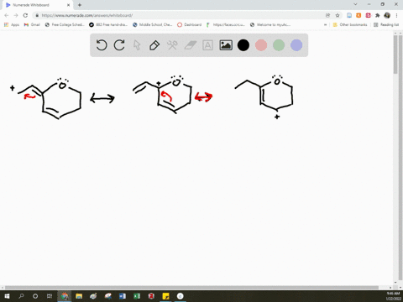Image resolution: width=403 pixels, height=302 pixels.
Task: Open Word from taskbar
Action: click(x=123, y=296)
